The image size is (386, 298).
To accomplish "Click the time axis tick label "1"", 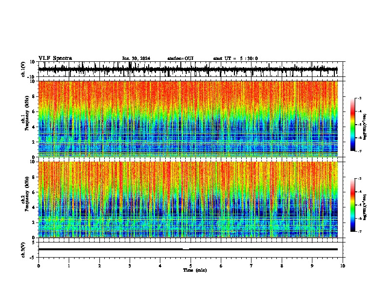I will tap(69, 266).
